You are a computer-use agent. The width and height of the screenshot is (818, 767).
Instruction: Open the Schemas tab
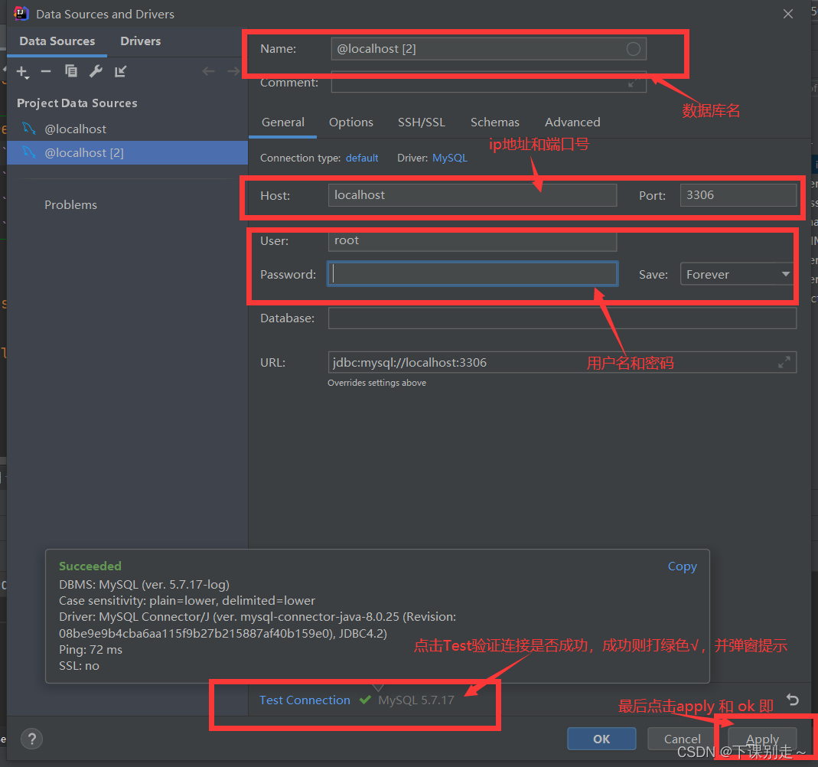coord(495,122)
